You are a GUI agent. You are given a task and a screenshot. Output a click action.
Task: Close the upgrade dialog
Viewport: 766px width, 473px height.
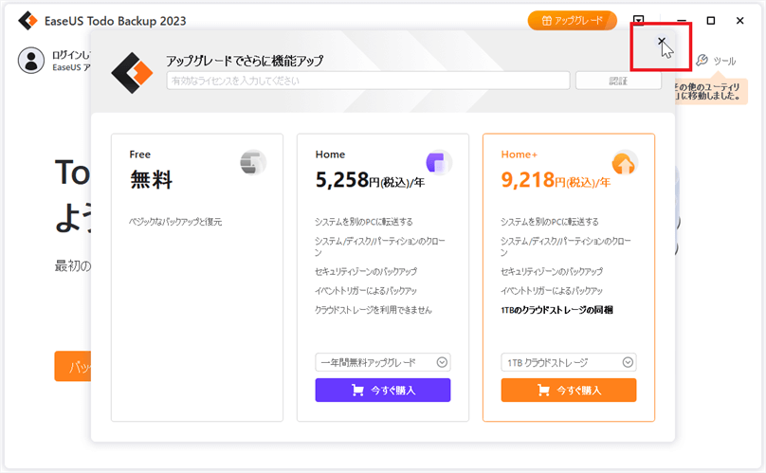pos(662,43)
